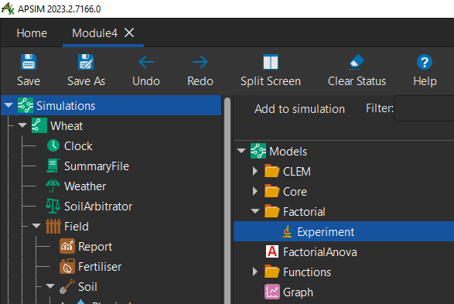Click the Undo arrow icon
The height and width of the screenshot is (304, 454).
point(146,62)
